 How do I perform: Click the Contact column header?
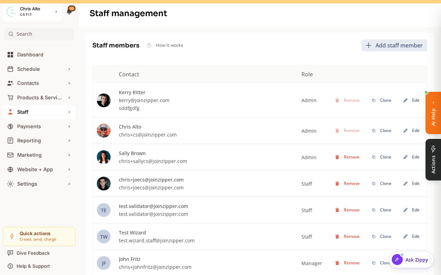click(x=129, y=74)
